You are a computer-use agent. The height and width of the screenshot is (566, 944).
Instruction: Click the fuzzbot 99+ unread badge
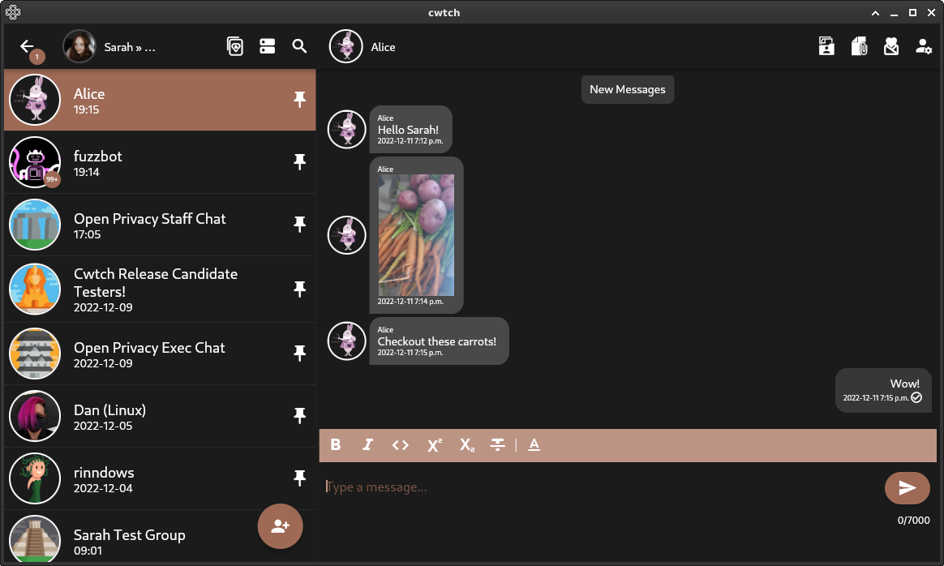click(x=53, y=179)
